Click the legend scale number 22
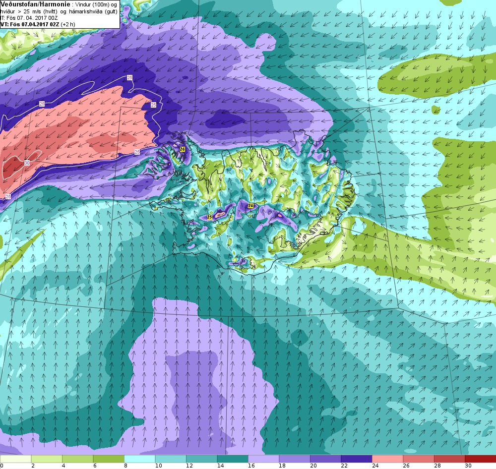This screenshot has height=469, width=496. 345,466
